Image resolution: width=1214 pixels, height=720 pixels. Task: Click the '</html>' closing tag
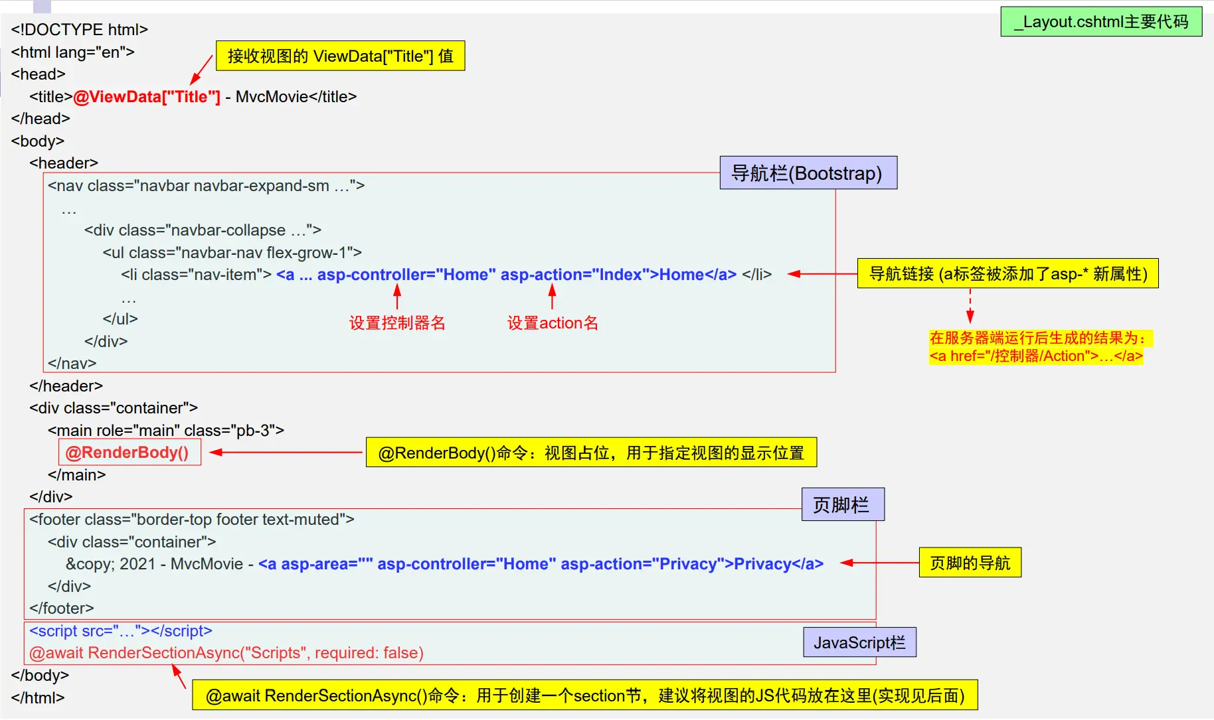click(38, 698)
